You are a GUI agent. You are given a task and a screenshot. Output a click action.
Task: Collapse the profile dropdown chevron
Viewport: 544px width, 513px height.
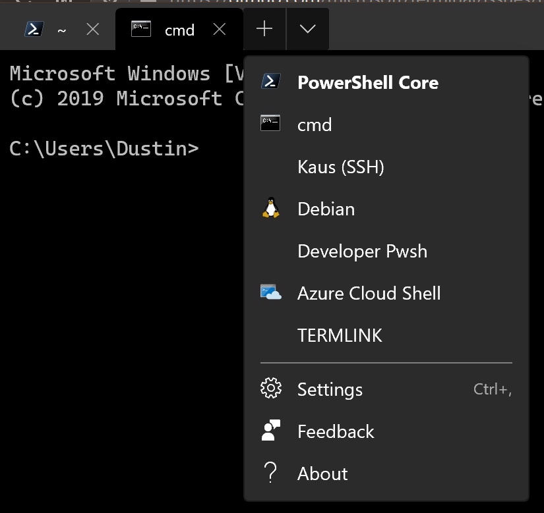click(307, 29)
